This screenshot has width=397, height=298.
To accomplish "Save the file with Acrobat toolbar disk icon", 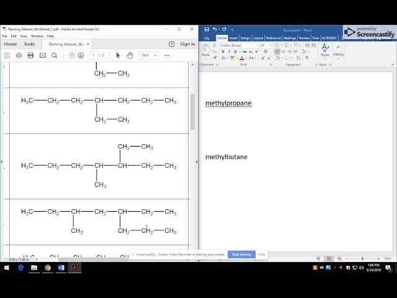I will (x=7, y=55).
